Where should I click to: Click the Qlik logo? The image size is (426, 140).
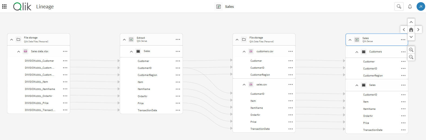point(22,6)
